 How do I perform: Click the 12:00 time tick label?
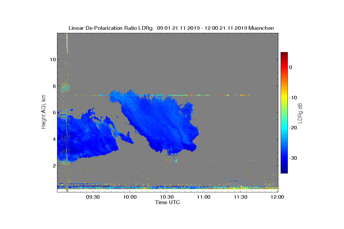277,197
